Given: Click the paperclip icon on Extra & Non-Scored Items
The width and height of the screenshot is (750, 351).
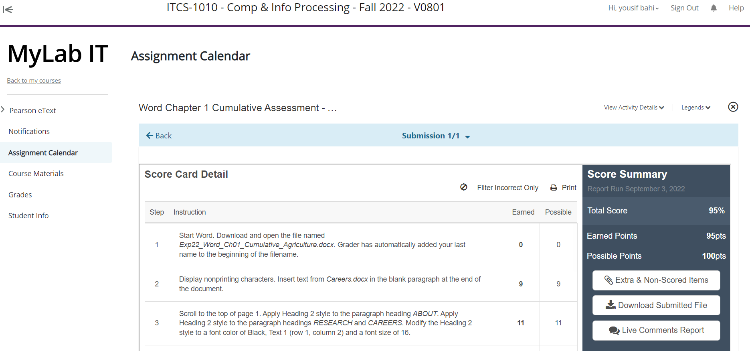Looking at the screenshot, I should click(608, 280).
